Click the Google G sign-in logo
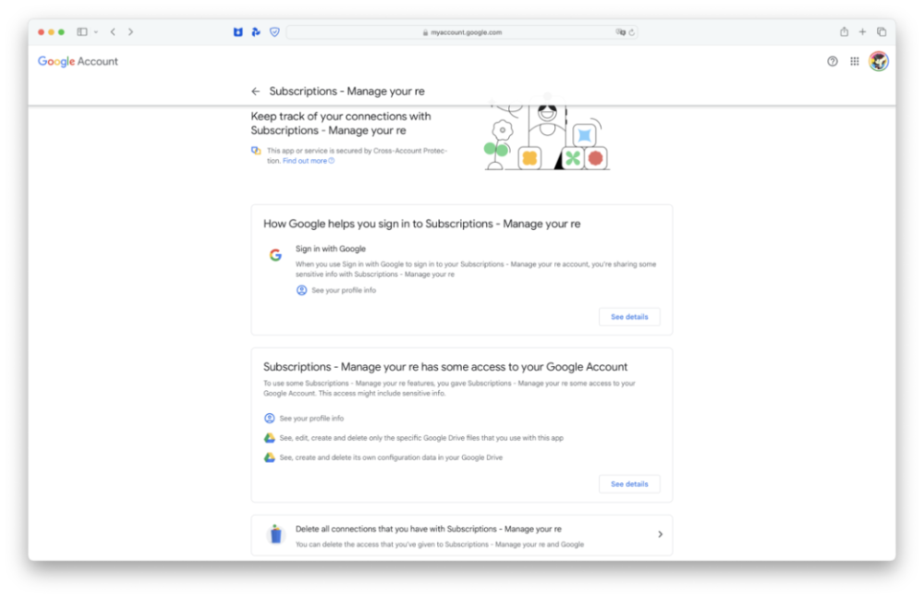Screen dimensions: 924x598 pos(275,255)
